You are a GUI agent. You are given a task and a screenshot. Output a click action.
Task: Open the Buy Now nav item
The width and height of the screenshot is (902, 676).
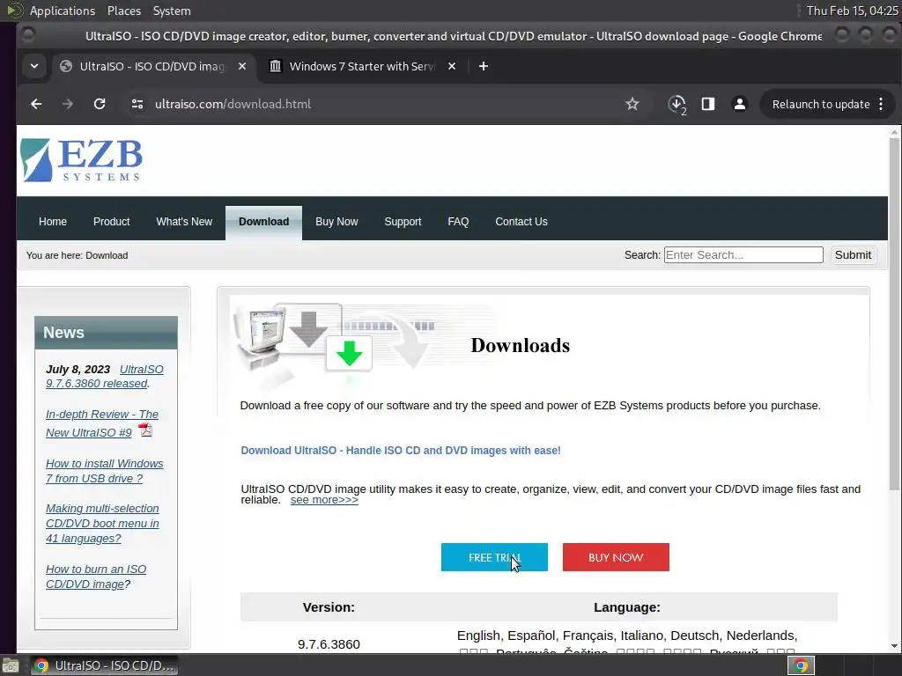pyautogui.click(x=336, y=221)
